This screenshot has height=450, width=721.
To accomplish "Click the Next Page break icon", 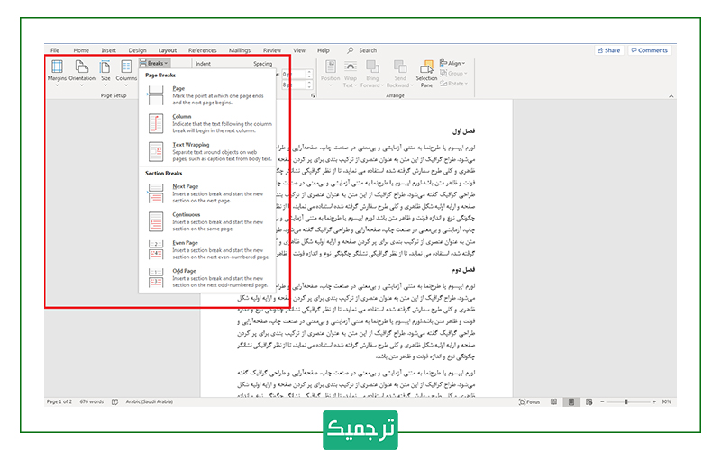I will (x=156, y=193).
